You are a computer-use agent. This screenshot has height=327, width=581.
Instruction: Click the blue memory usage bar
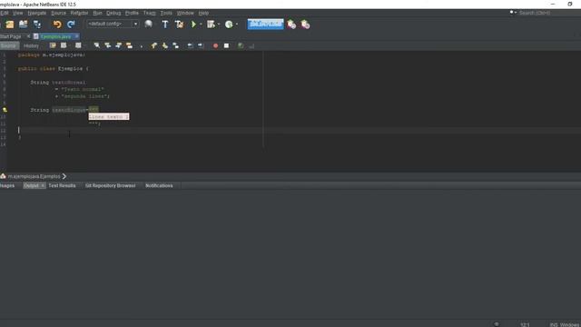coord(266,25)
